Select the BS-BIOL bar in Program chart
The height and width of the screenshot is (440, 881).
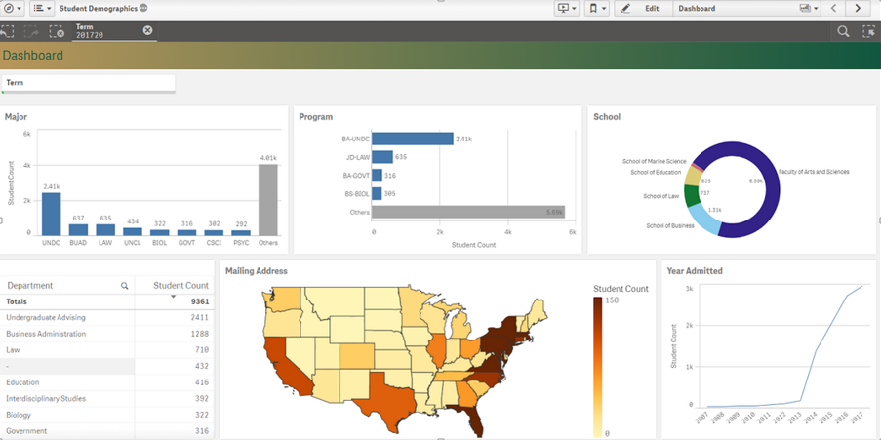coord(377,193)
